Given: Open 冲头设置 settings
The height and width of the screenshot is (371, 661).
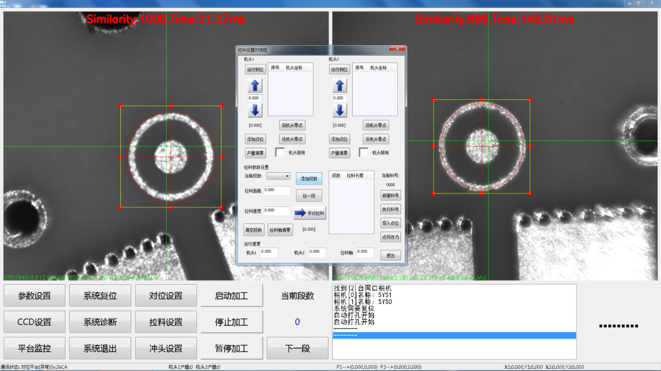Looking at the screenshot, I should click(x=166, y=348).
